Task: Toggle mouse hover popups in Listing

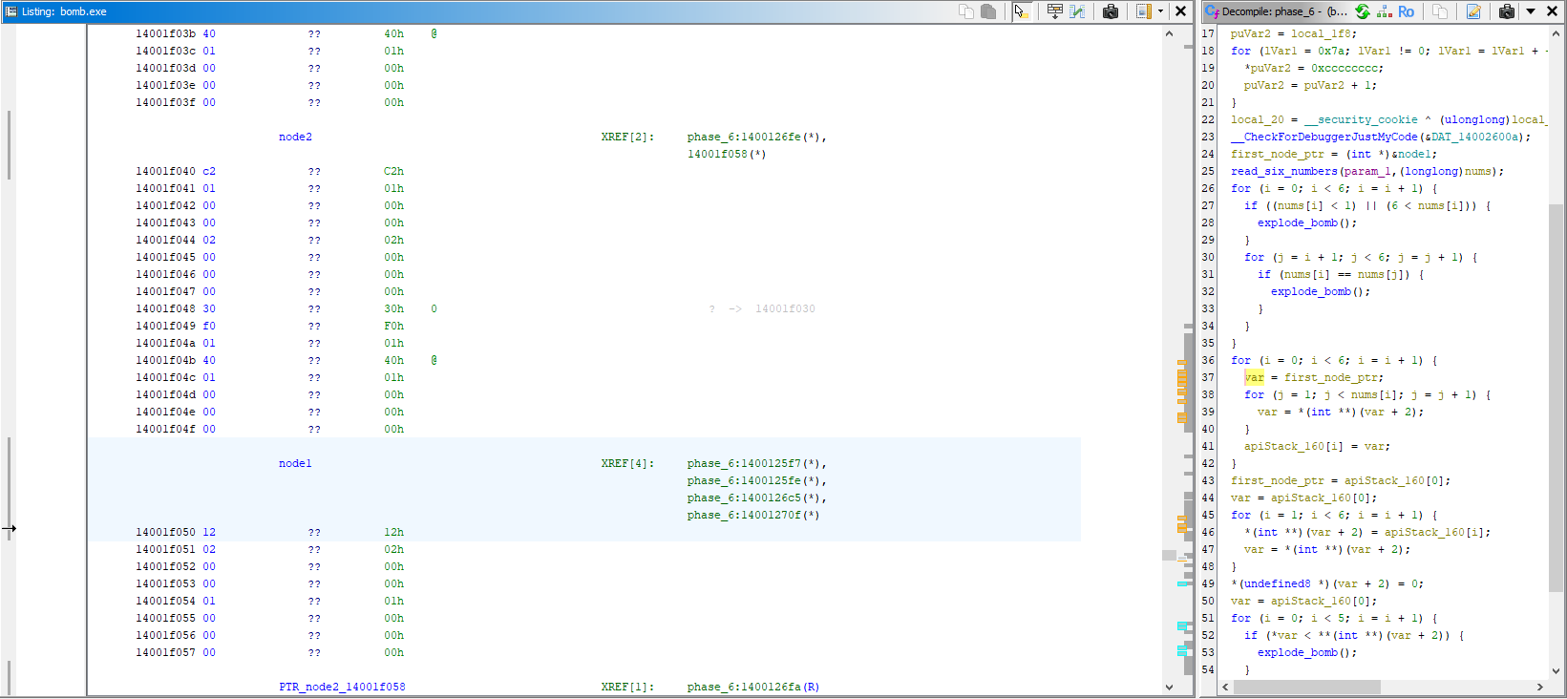Action: pos(1021,11)
